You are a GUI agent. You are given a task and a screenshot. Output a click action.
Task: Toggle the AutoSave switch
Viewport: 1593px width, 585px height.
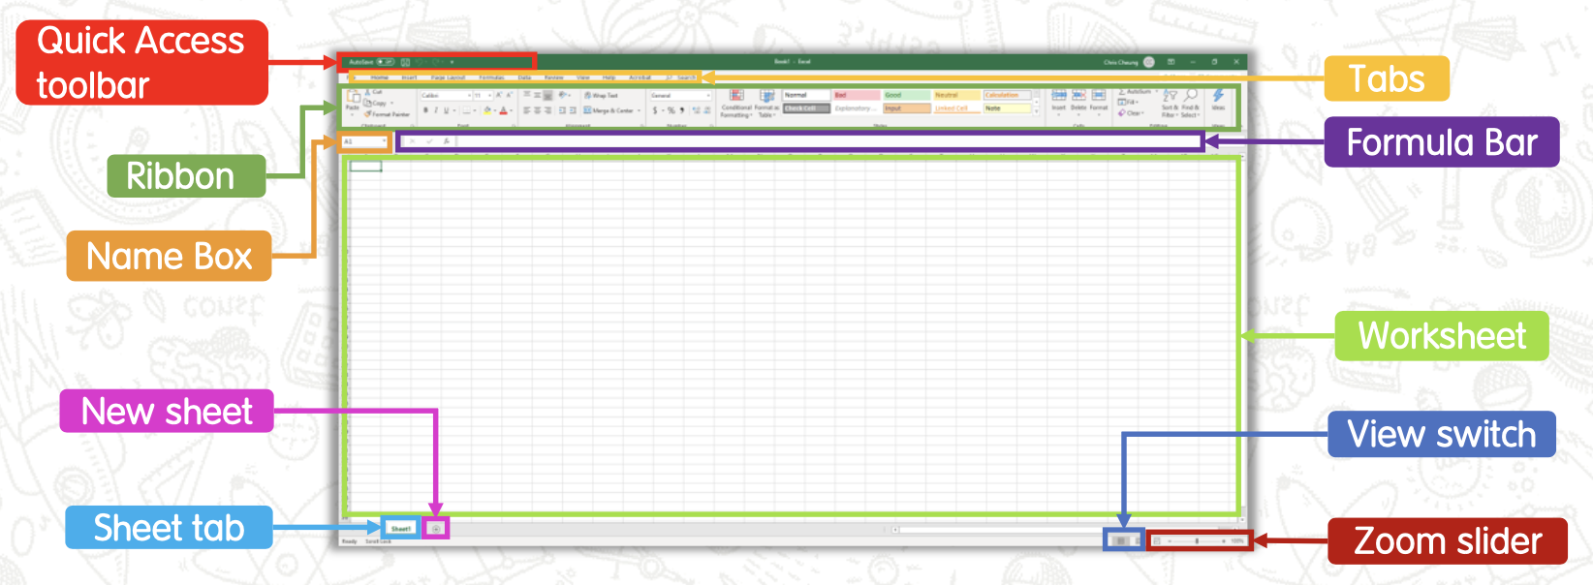[385, 62]
